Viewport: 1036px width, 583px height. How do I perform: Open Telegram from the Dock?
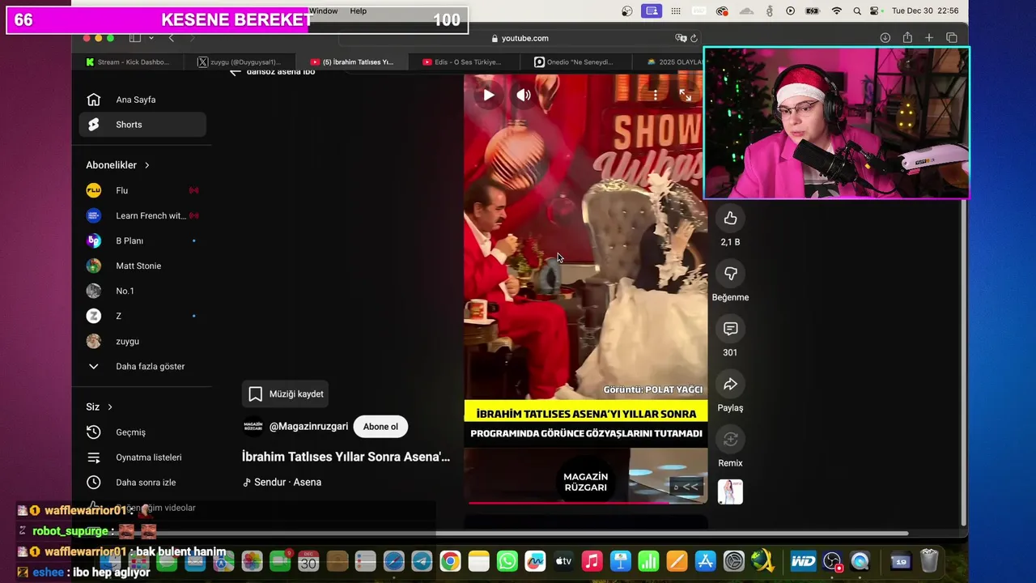422,561
